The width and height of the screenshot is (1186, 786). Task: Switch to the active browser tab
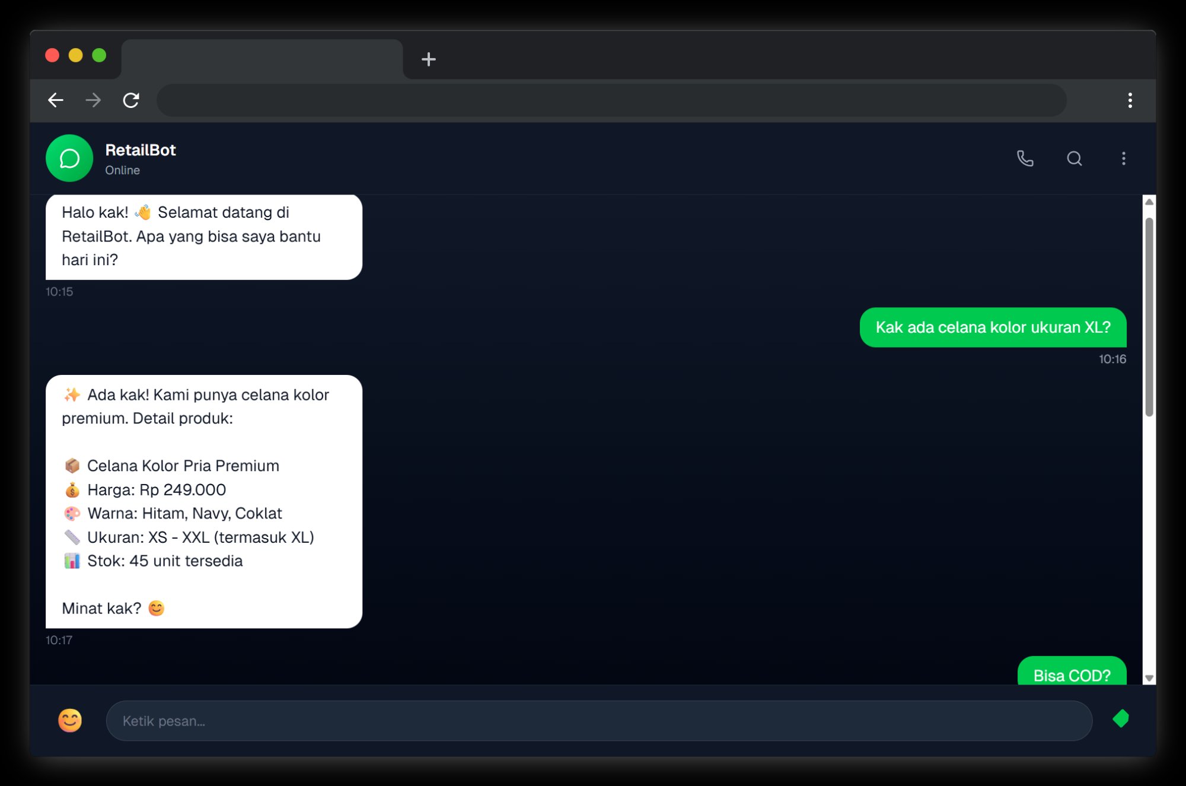tap(261, 59)
